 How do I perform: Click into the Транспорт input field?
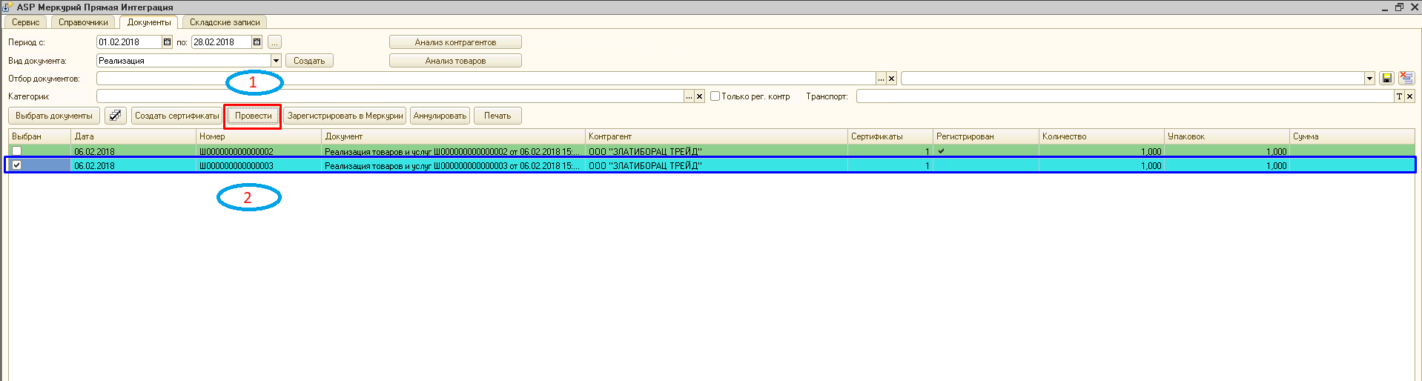click(1123, 96)
